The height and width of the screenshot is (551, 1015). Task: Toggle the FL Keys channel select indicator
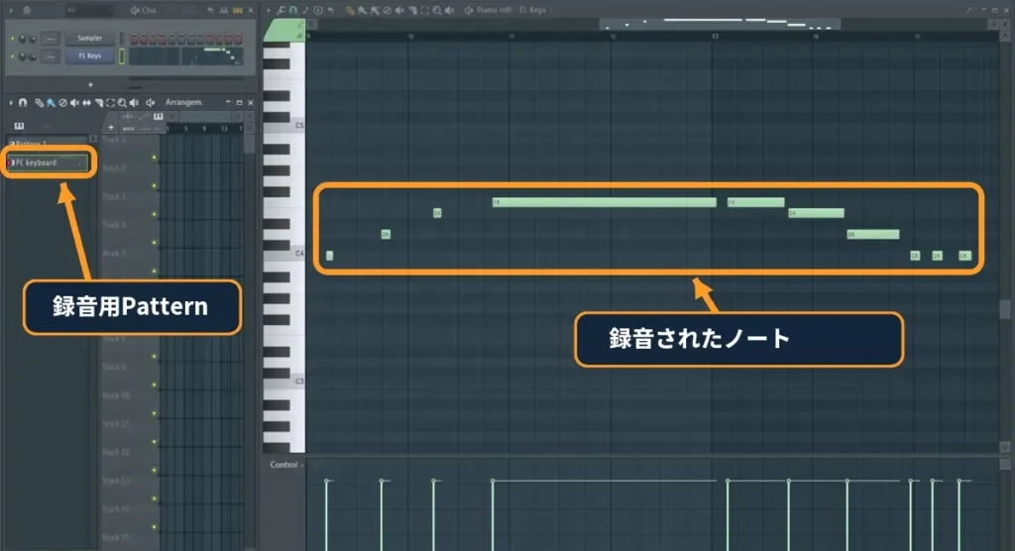click(121, 56)
